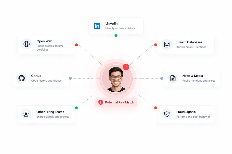
Task: Select the News & Media title
Action: 193,76
